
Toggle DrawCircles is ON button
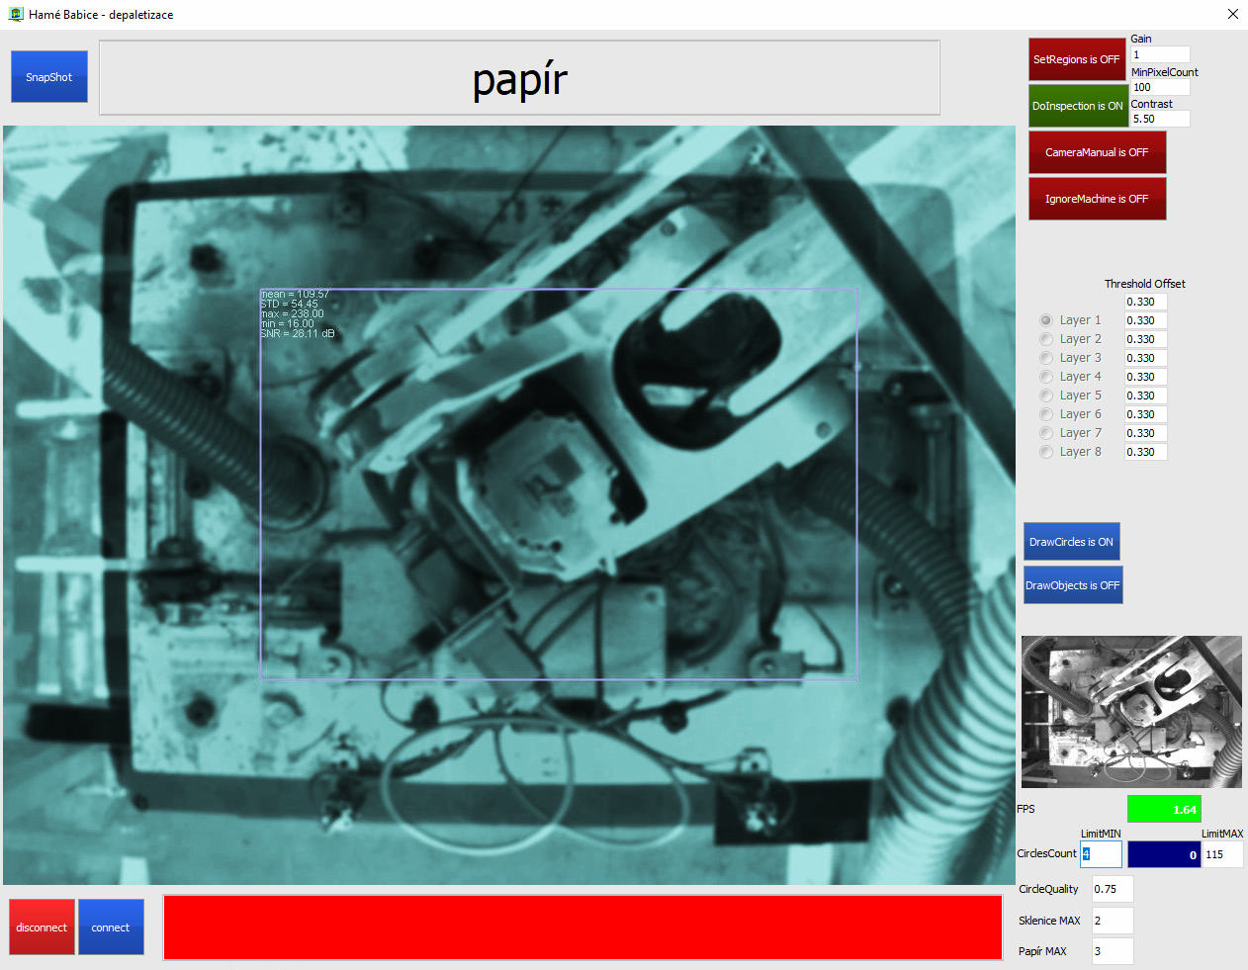point(1071,542)
